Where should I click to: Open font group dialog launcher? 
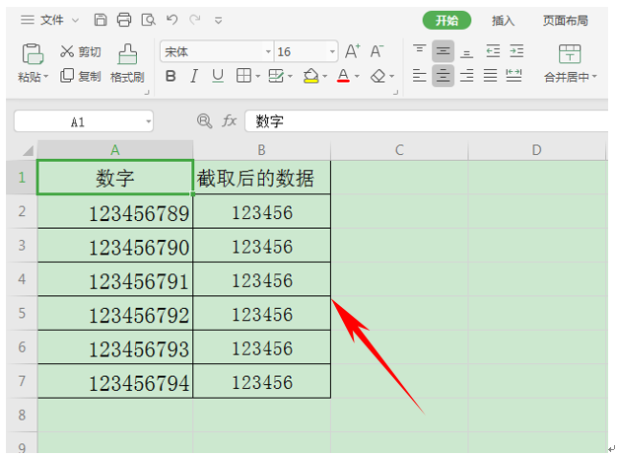pyautogui.click(x=396, y=93)
